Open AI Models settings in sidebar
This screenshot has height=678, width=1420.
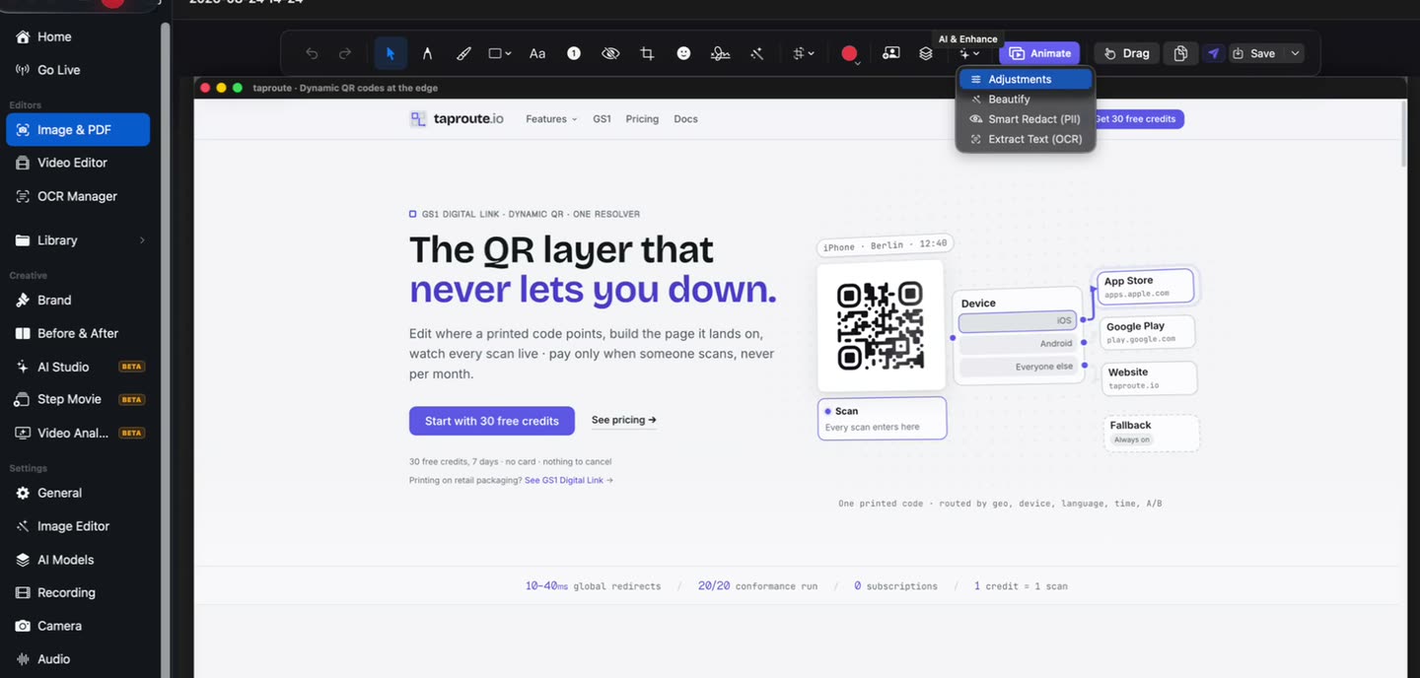[78, 560]
